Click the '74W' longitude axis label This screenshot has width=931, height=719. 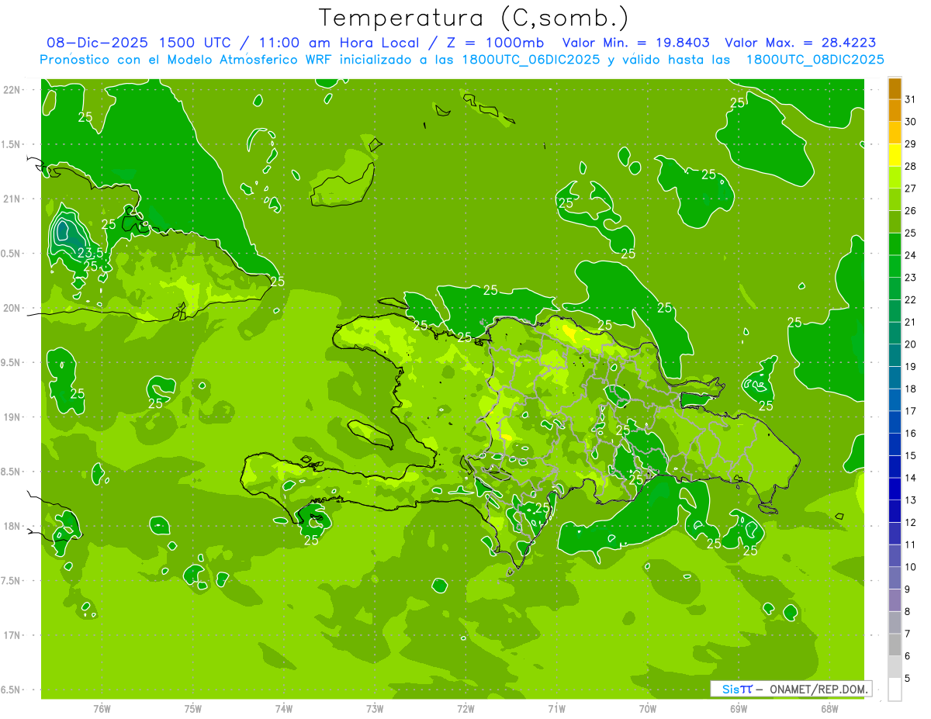[284, 709]
